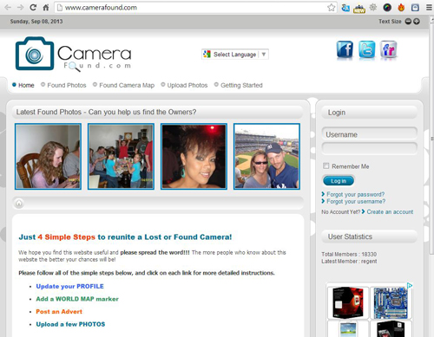Go to the Upload Photos menu item

(187, 85)
